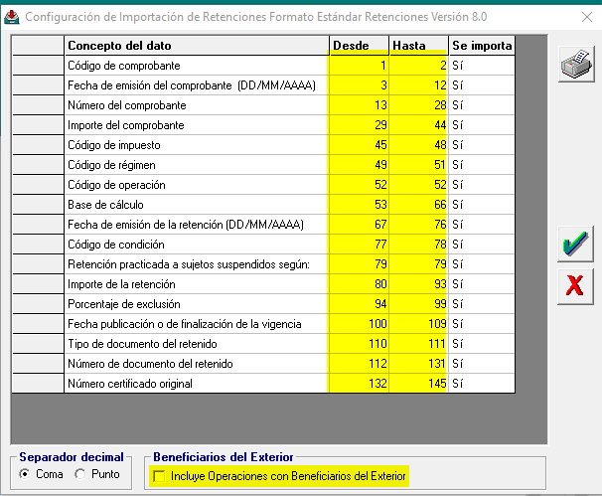Edit Desde value 1 for Código de comprobante
Image resolution: width=602 pixels, height=496 pixels.
[x=359, y=66]
